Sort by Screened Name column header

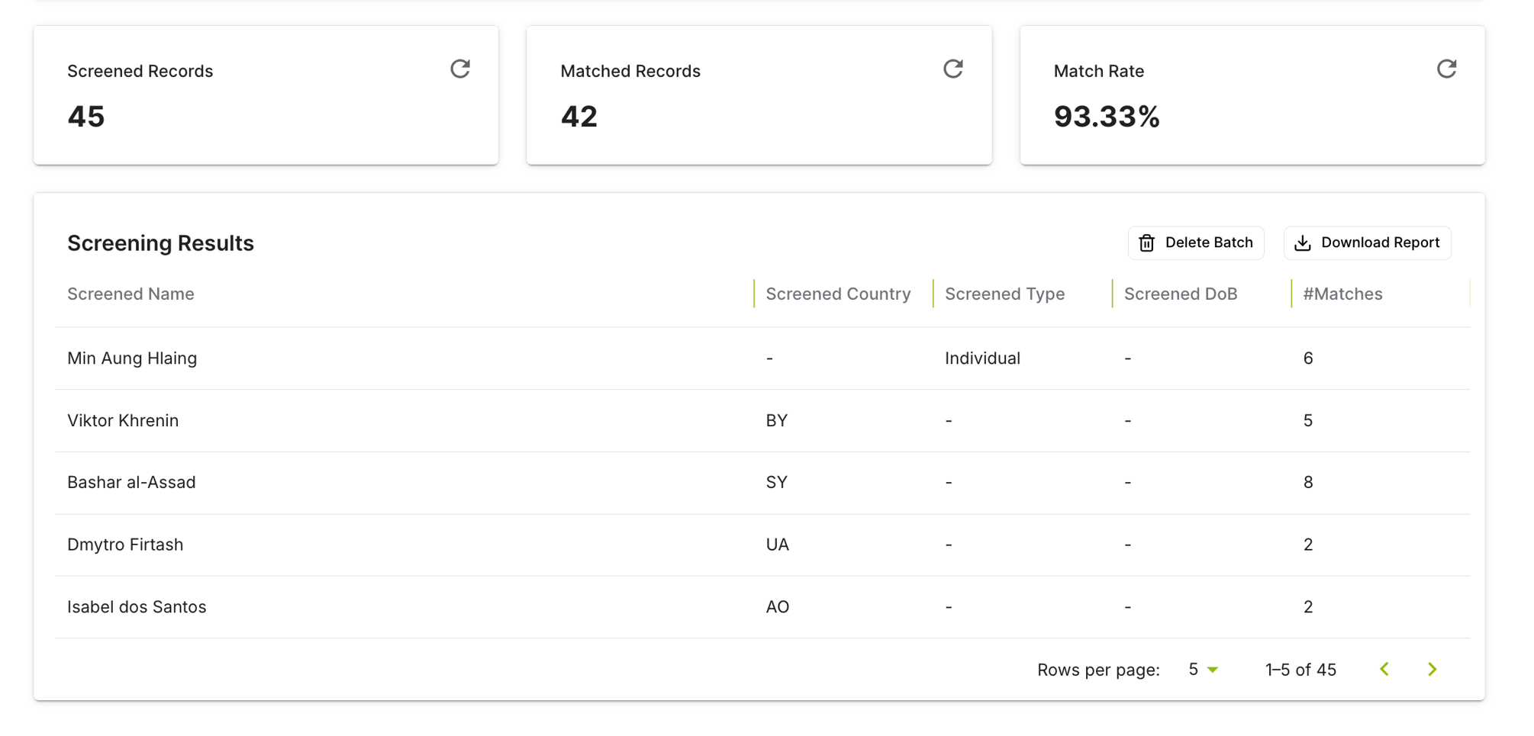click(x=131, y=294)
